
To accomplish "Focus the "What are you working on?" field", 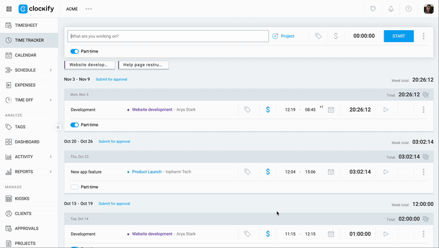I will click(x=168, y=36).
